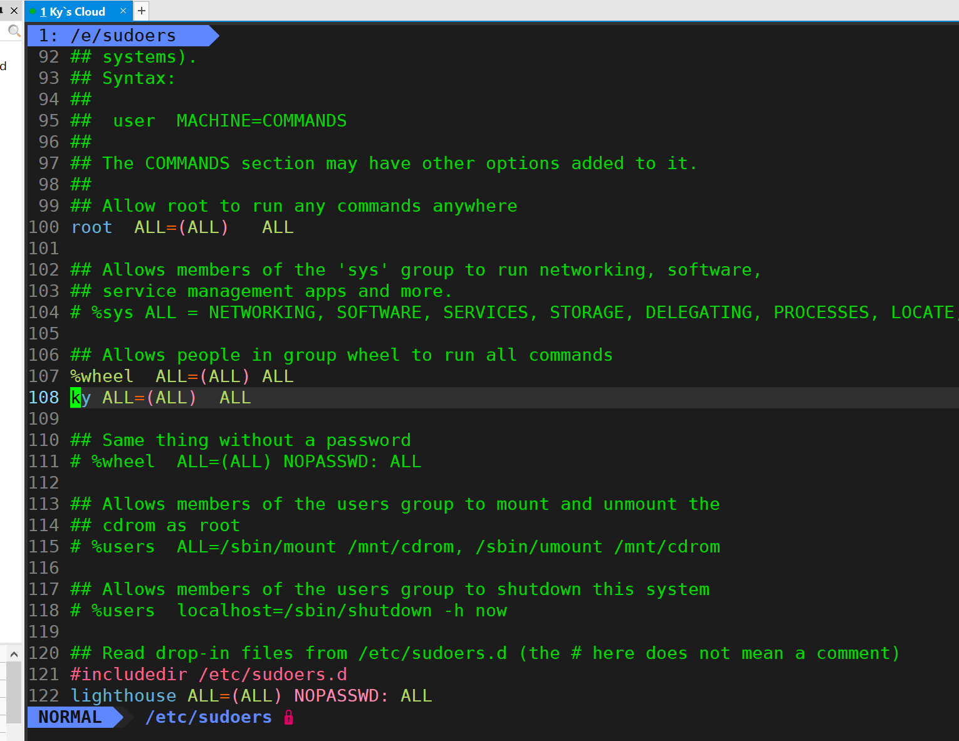Screen dimensions: 959x741
Task: Click the /etc/sudoers filename in statusline
Action: pos(208,717)
